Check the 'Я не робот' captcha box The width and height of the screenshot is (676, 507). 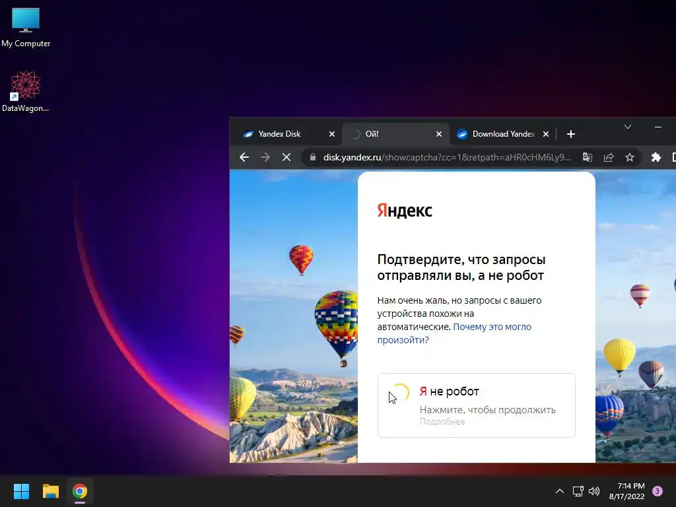point(399,393)
